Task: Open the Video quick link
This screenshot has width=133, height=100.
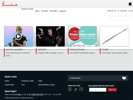Action: pyautogui.click(x=40, y=81)
